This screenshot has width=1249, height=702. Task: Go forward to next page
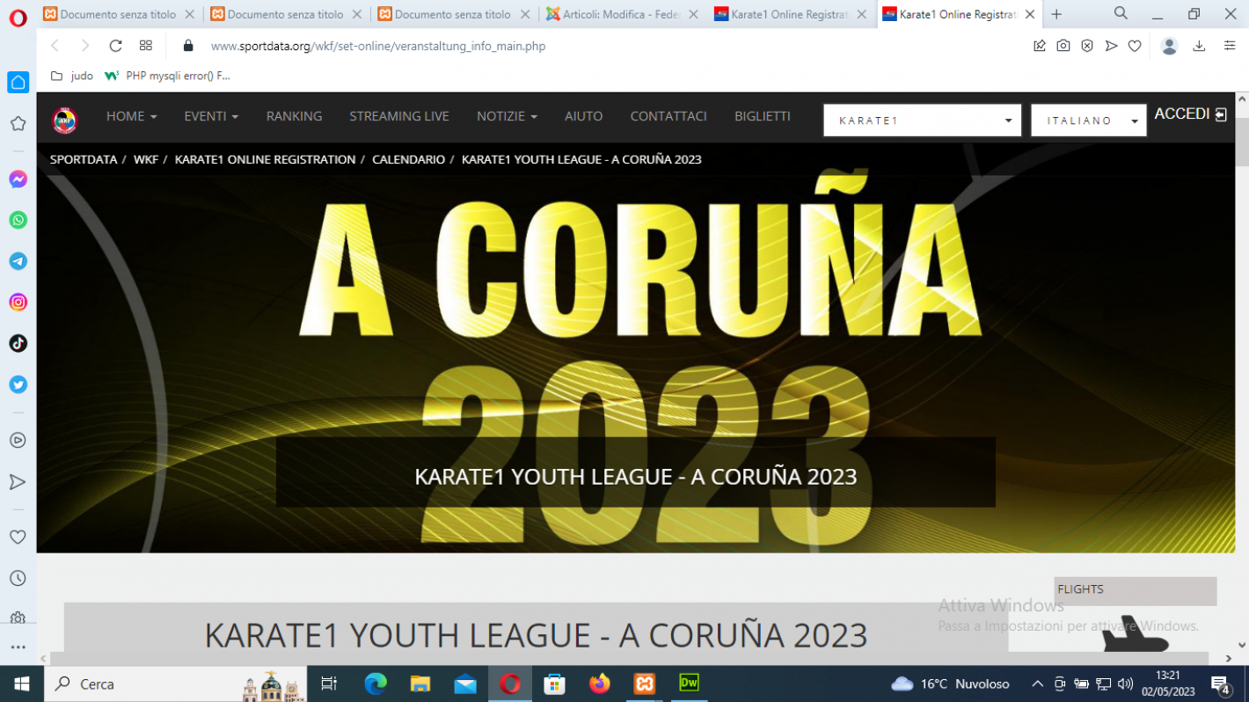click(85, 46)
